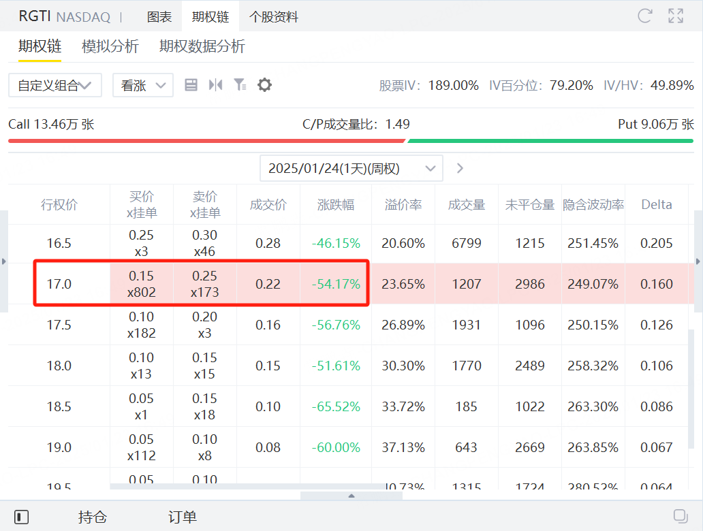
Task: Switch to the 图表 tab
Action: pos(159,16)
